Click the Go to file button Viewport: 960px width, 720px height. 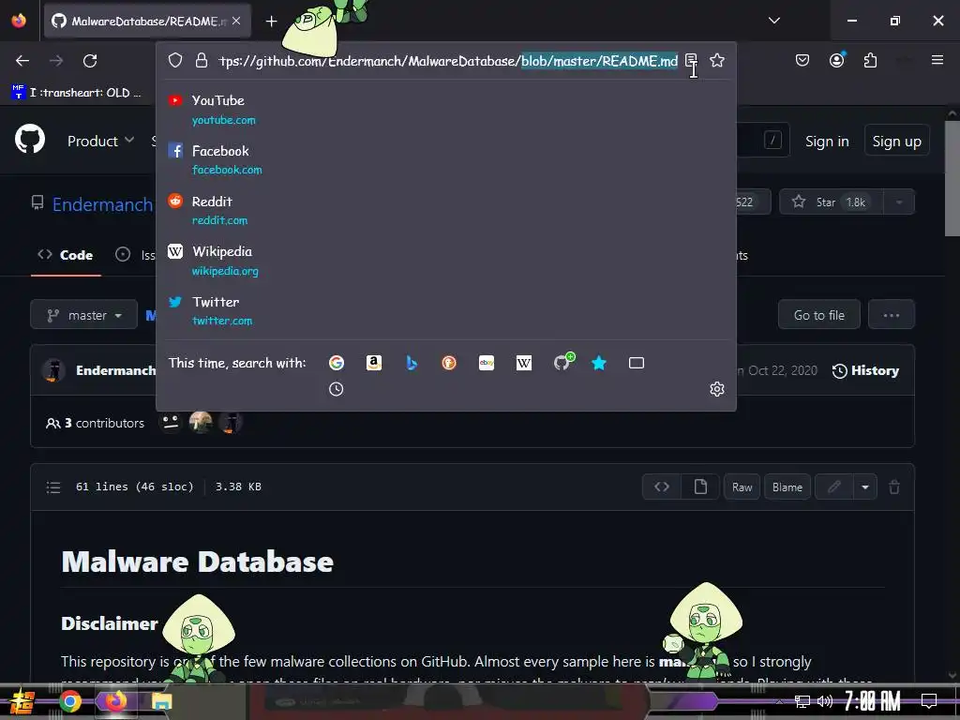point(818,315)
